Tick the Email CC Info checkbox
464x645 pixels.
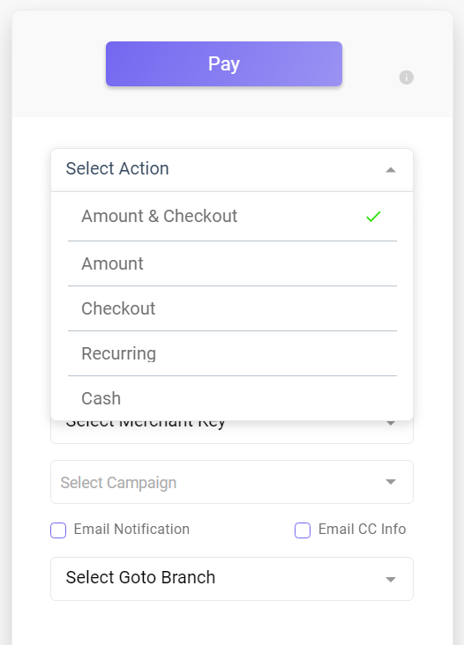303,530
